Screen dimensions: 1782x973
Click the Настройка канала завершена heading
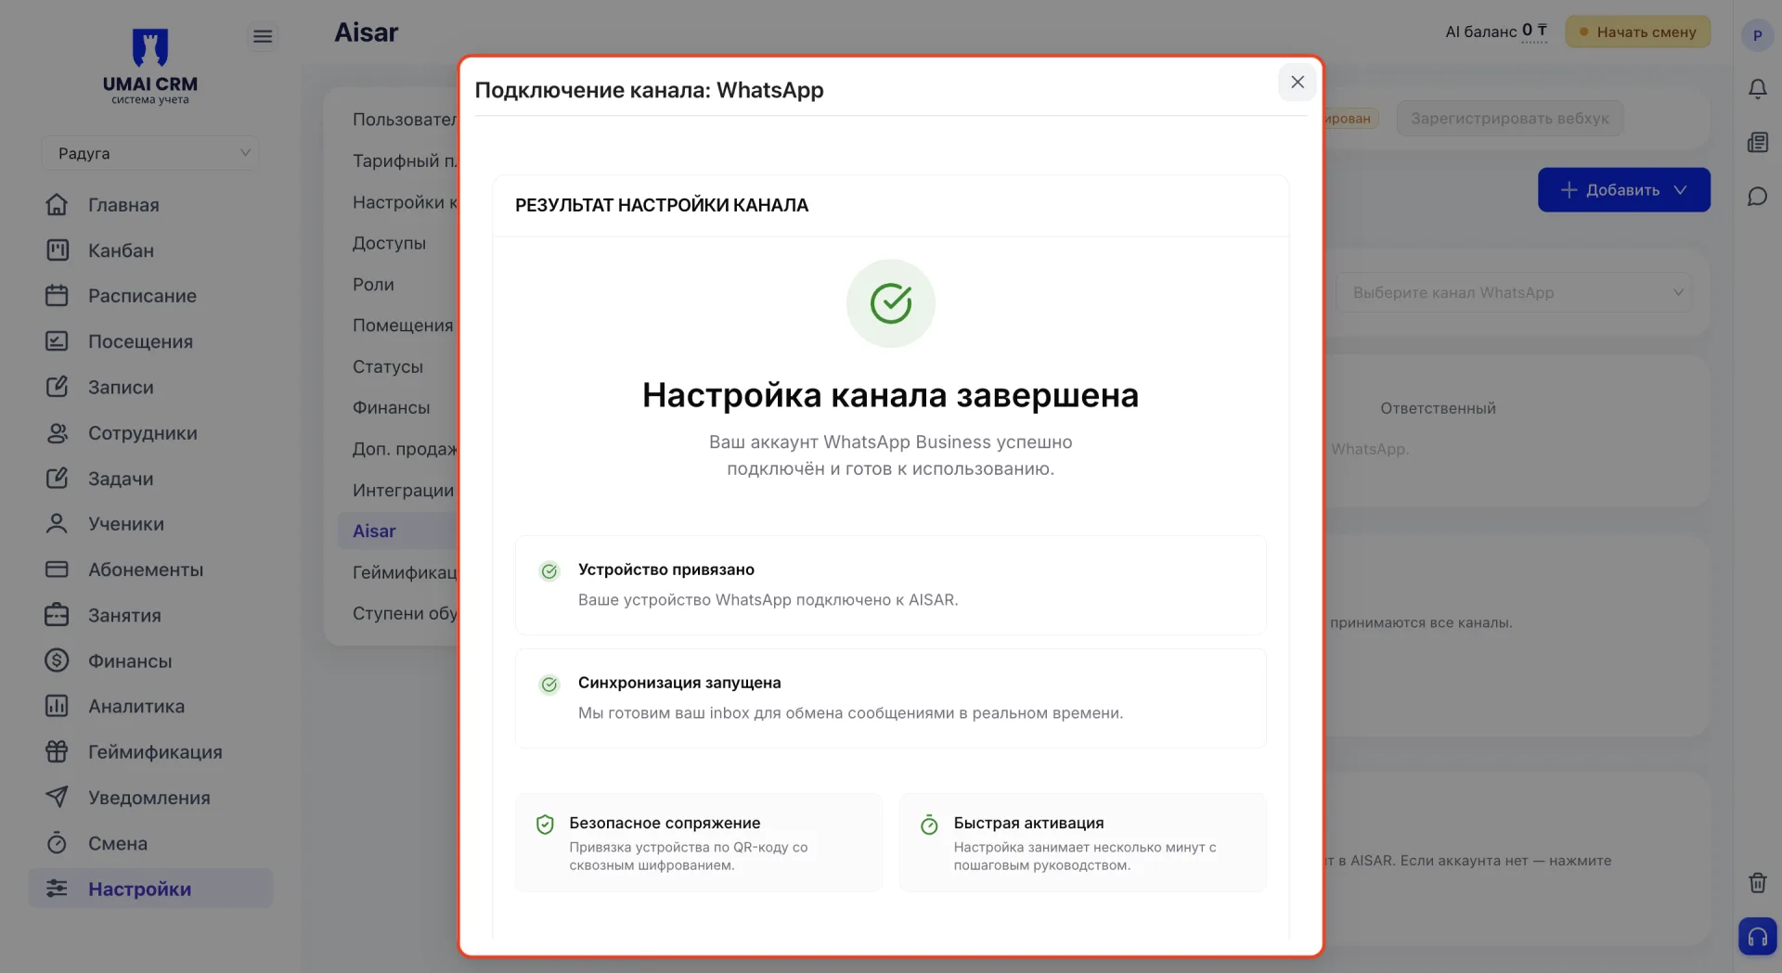click(891, 395)
